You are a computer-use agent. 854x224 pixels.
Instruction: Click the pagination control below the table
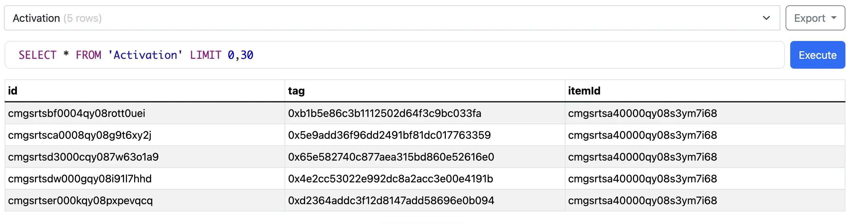pos(427,223)
